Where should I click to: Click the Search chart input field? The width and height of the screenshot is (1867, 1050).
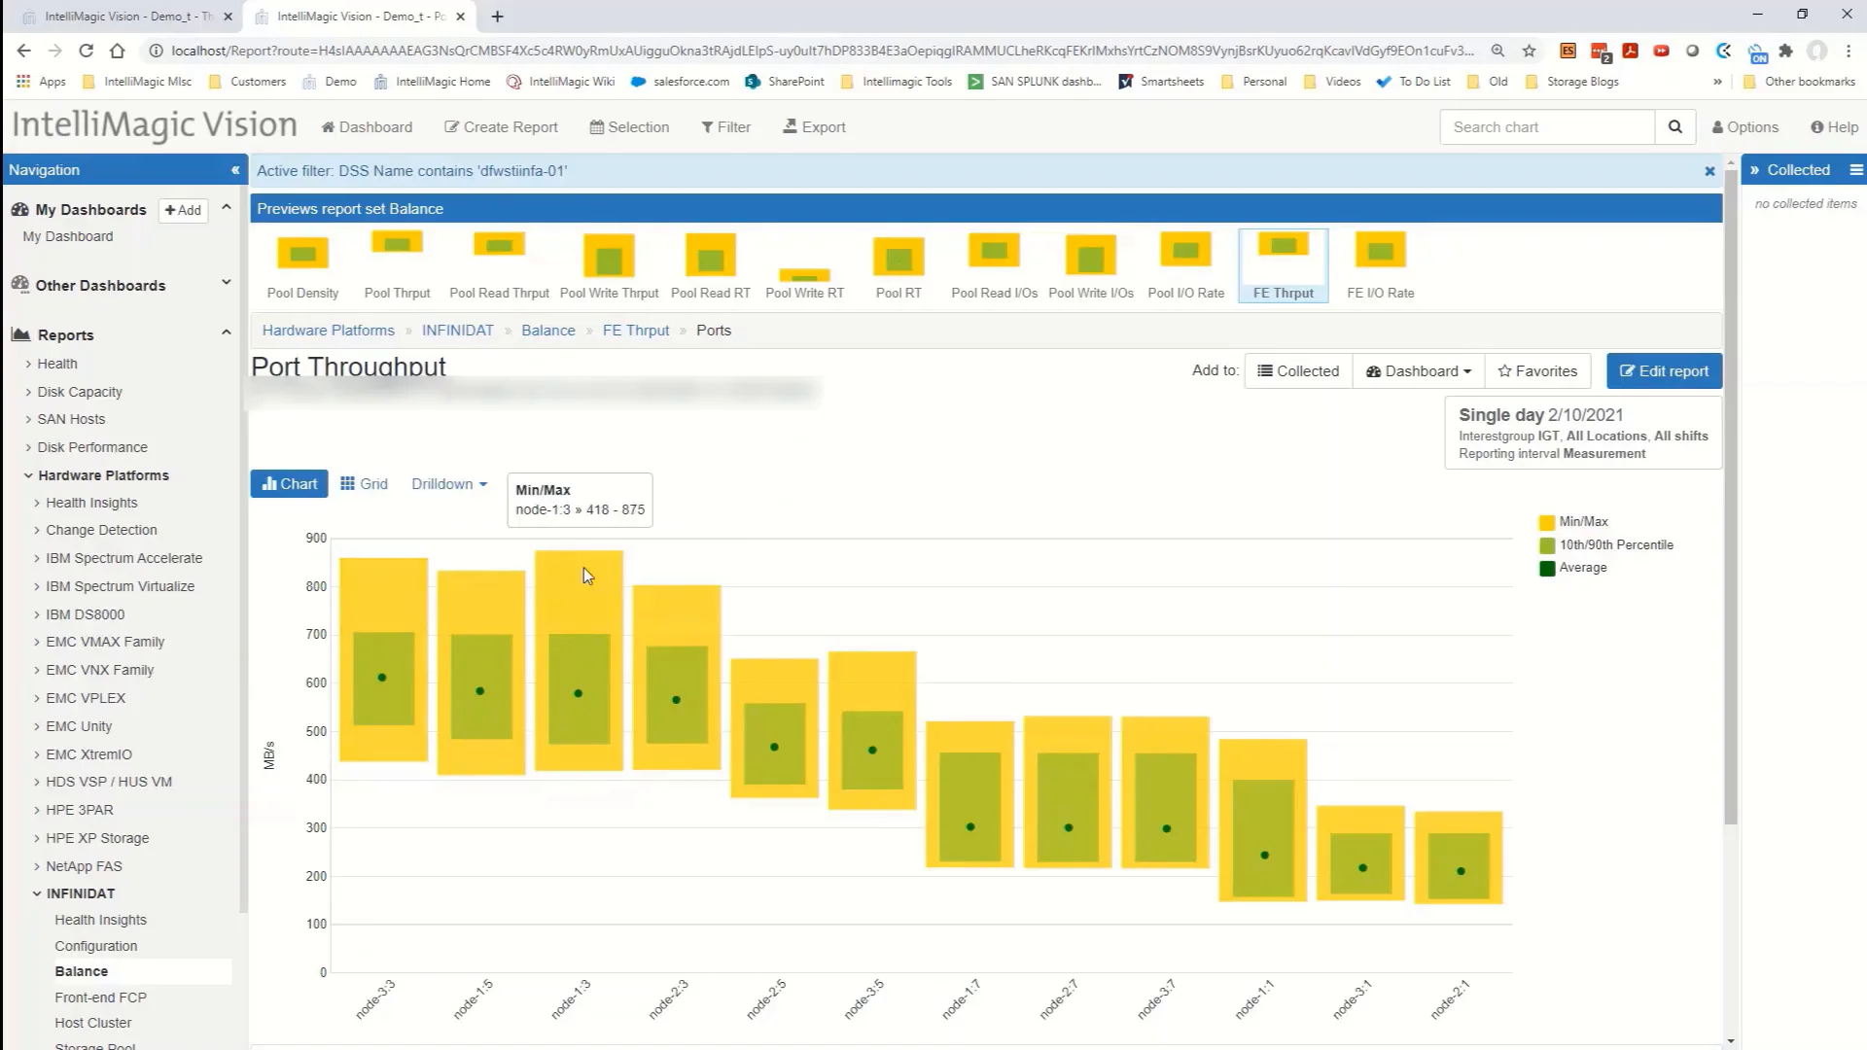[x=1547, y=126]
